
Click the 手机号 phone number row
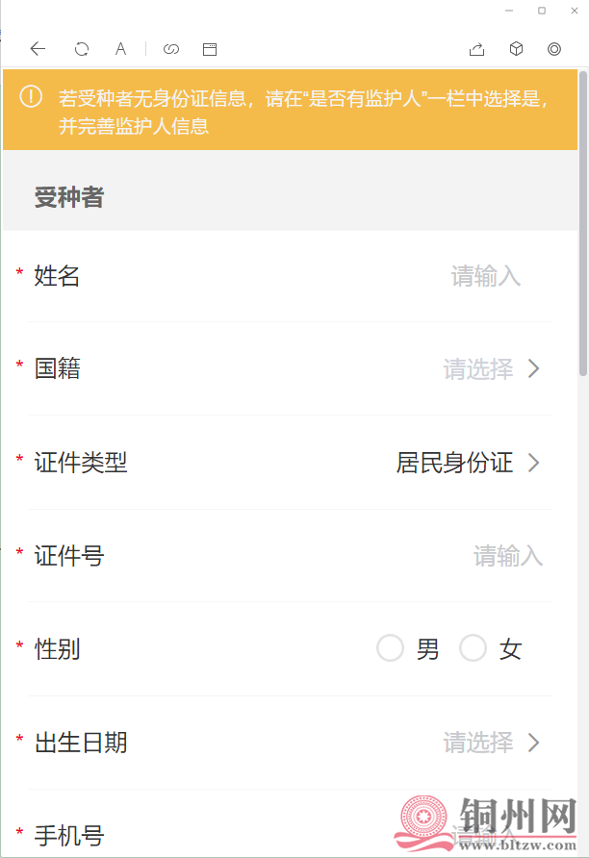289,834
